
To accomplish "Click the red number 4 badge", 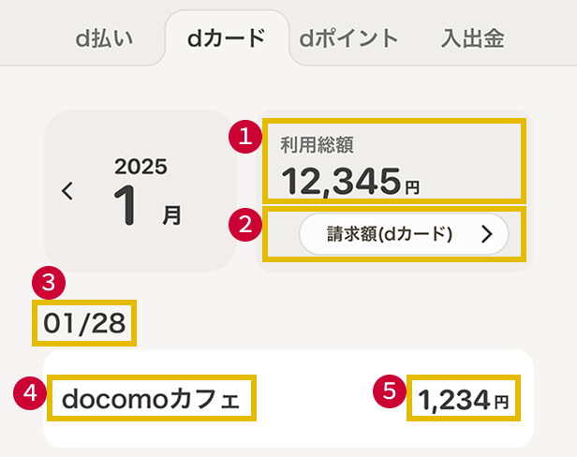I will (x=30, y=393).
